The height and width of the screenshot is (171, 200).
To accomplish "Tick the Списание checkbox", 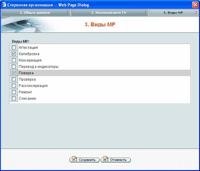I will (x=14, y=98).
